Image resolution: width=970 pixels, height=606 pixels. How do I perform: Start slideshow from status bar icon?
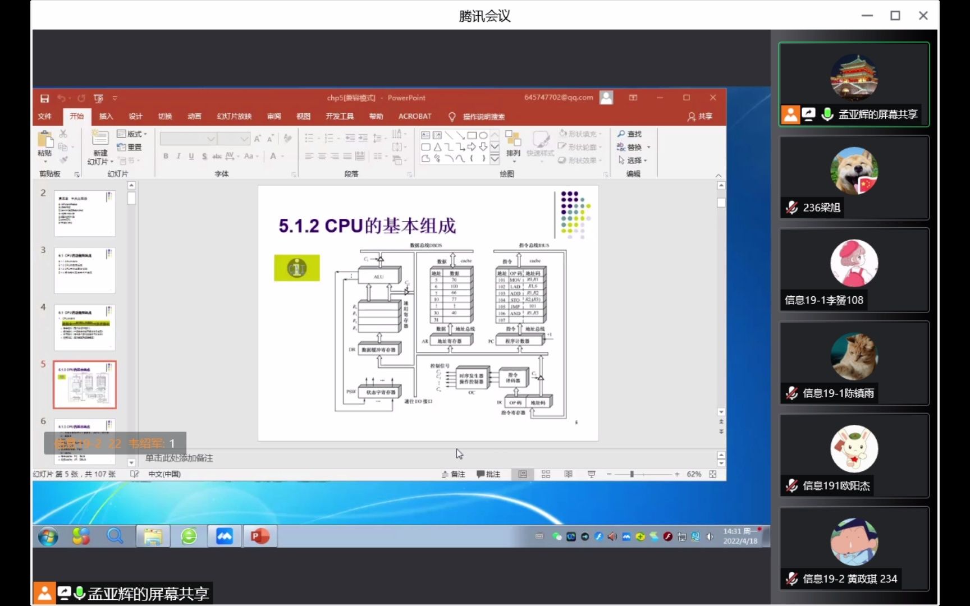click(592, 474)
